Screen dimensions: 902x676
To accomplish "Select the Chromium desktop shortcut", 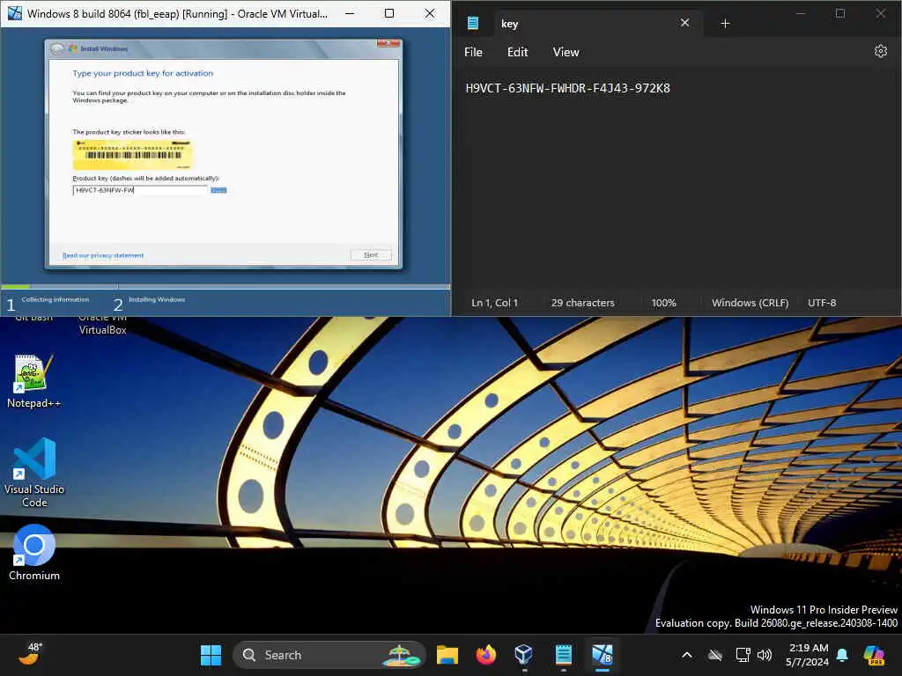I will pos(34,553).
